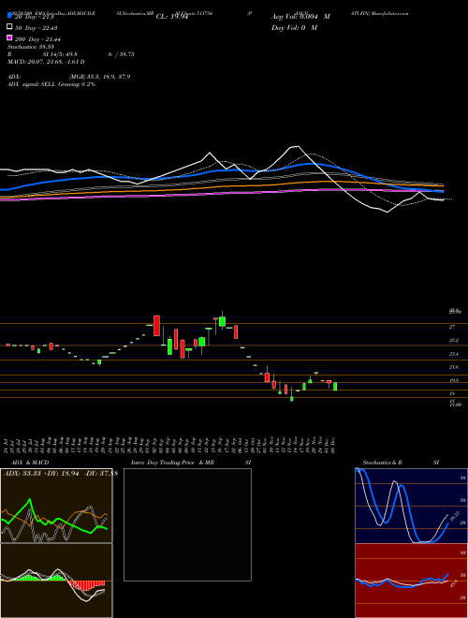This screenshot has height=618, width=468.
Task: Open the blue Stochastics chart panel
Action: (412, 506)
